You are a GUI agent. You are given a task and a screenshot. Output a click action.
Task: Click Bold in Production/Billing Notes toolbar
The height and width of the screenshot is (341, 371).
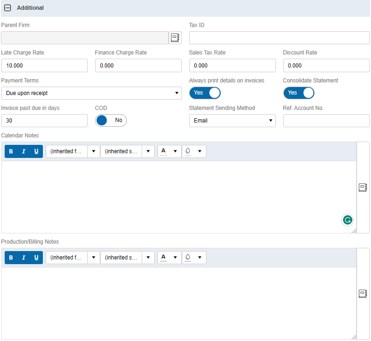click(11, 258)
